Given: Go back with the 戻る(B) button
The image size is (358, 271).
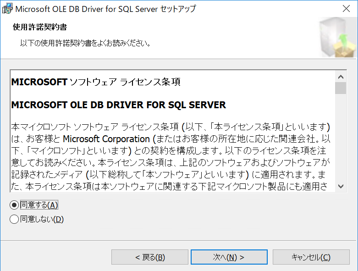Looking at the screenshot, I should (x=149, y=257).
